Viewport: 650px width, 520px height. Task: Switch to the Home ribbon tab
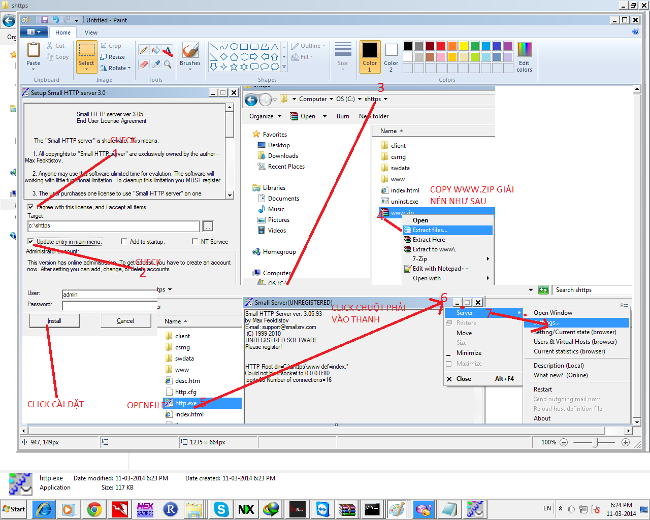63,32
